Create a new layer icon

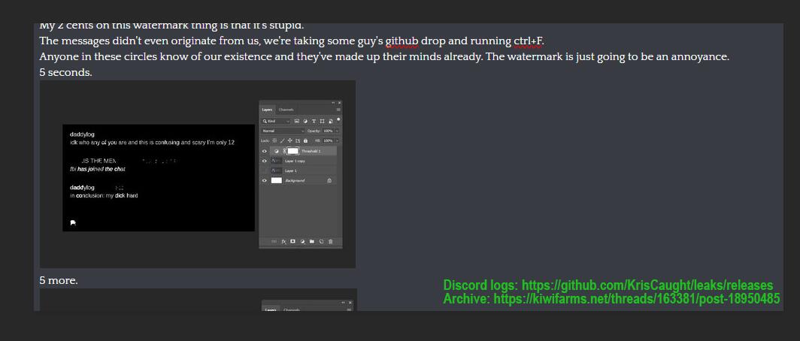(x=321, y=242)
